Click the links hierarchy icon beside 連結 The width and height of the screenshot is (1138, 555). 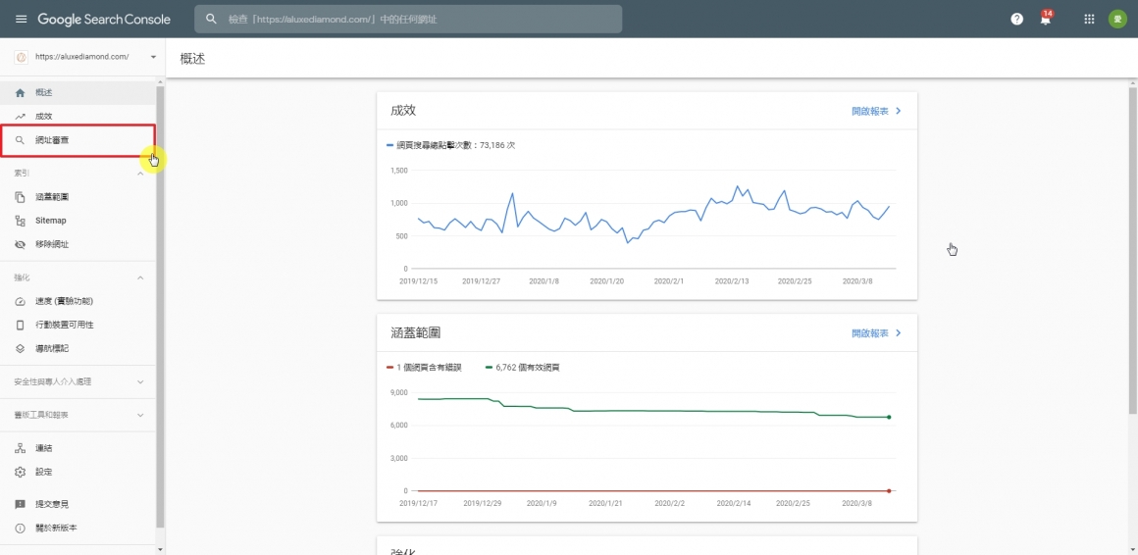pyautogui.click(x=21, y=448)
